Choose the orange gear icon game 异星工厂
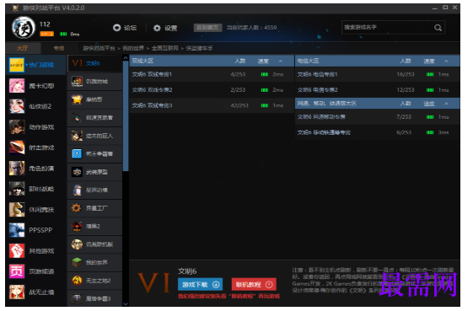473x311 pixels. point(78,208)
